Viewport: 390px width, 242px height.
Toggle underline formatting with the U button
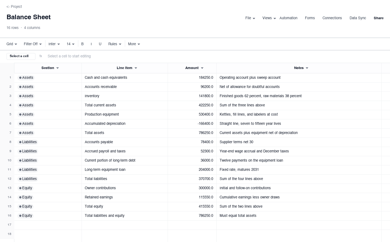(x=100, y=44)
